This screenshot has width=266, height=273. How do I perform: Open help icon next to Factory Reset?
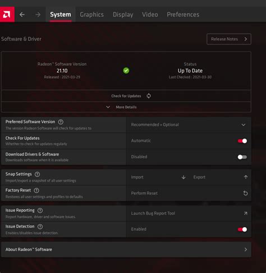(x=36, y=190)
